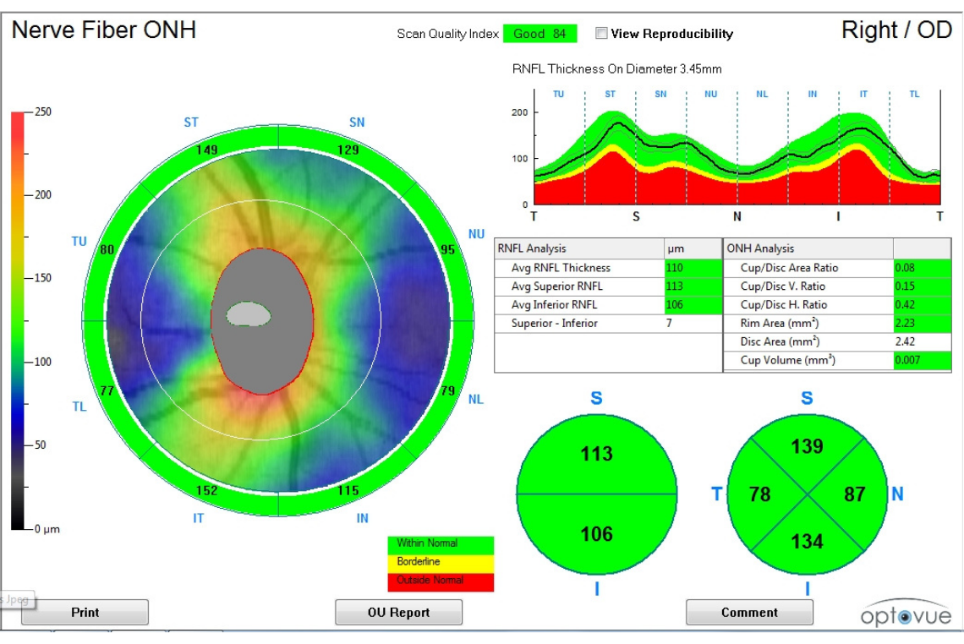964x644 pixels.
Task: Select the 'Within Normal' green legend swatch
Action: [441, 543]
